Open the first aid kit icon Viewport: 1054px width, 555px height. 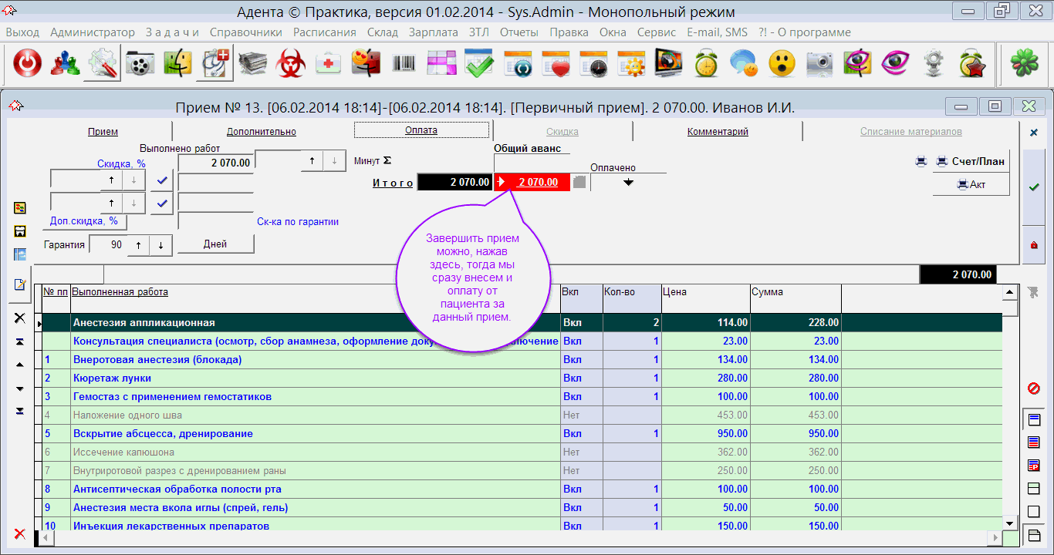point(329,64)
